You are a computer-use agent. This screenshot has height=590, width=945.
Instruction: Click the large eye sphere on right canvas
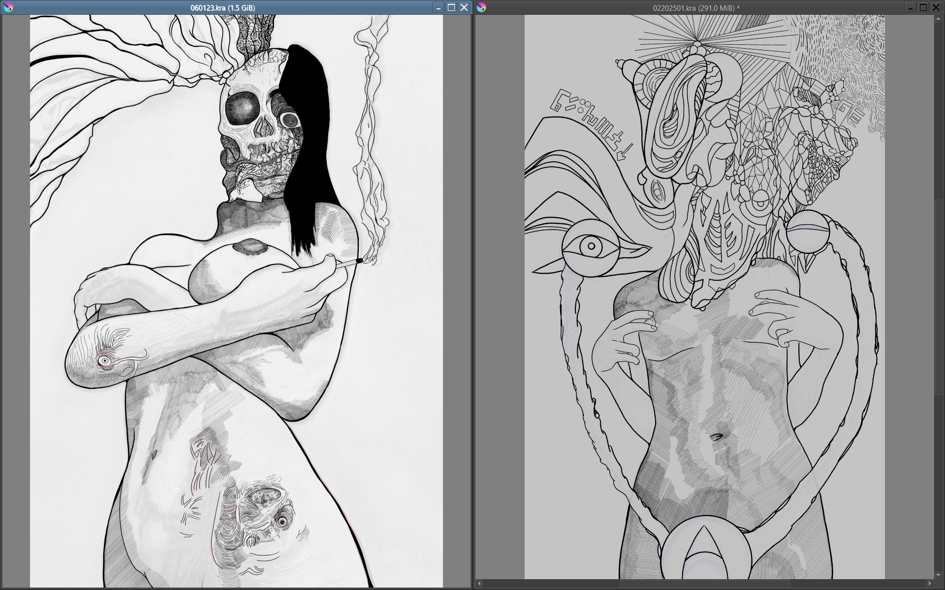[591, 247]
